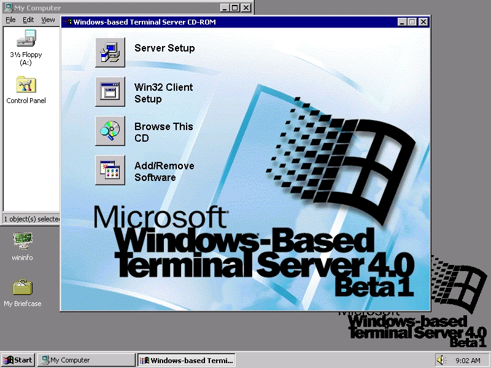This screenshot has height=368, width=491.
Task: Launch Server Setup from the CD menu
Action: (110, 52)
